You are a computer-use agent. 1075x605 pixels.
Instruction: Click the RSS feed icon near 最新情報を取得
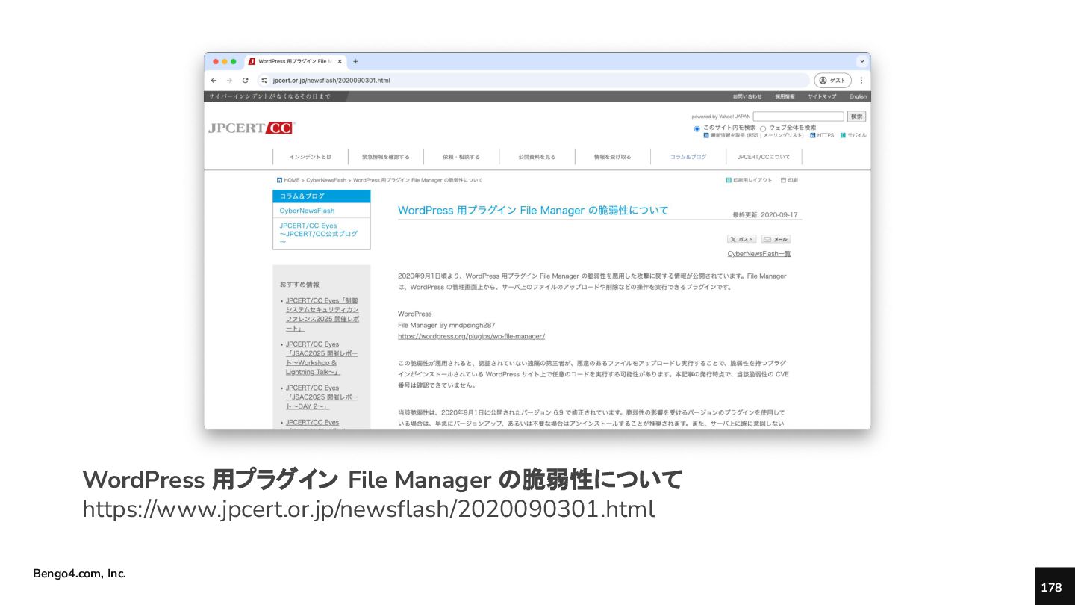(706, 135)
